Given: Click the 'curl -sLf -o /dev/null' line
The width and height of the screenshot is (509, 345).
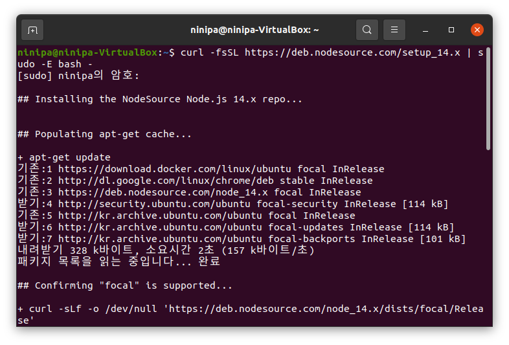Looking at the screenshot, I should click(250, 315).
